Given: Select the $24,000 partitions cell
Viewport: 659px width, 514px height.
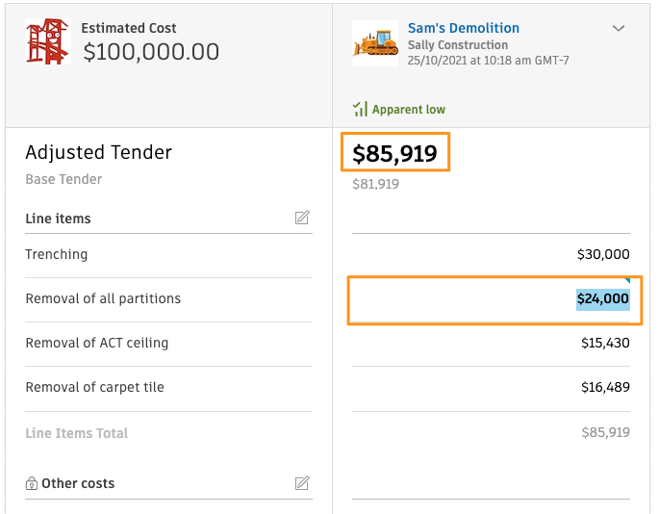Looking at the screenshot, I should point(494,300).
